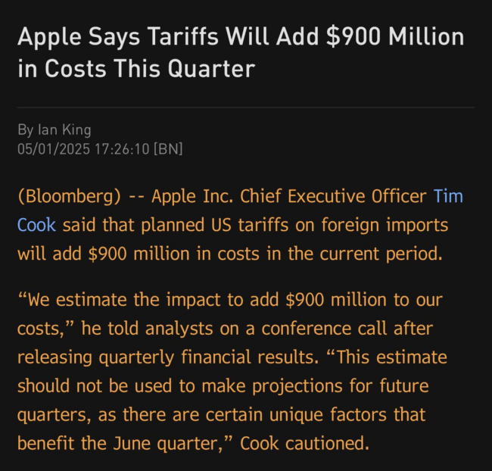Image resolution: width=492 pixels, height=471 pixels.
Task: Click the words Apple Inc. in first paragraph
Action: (192, 196)
